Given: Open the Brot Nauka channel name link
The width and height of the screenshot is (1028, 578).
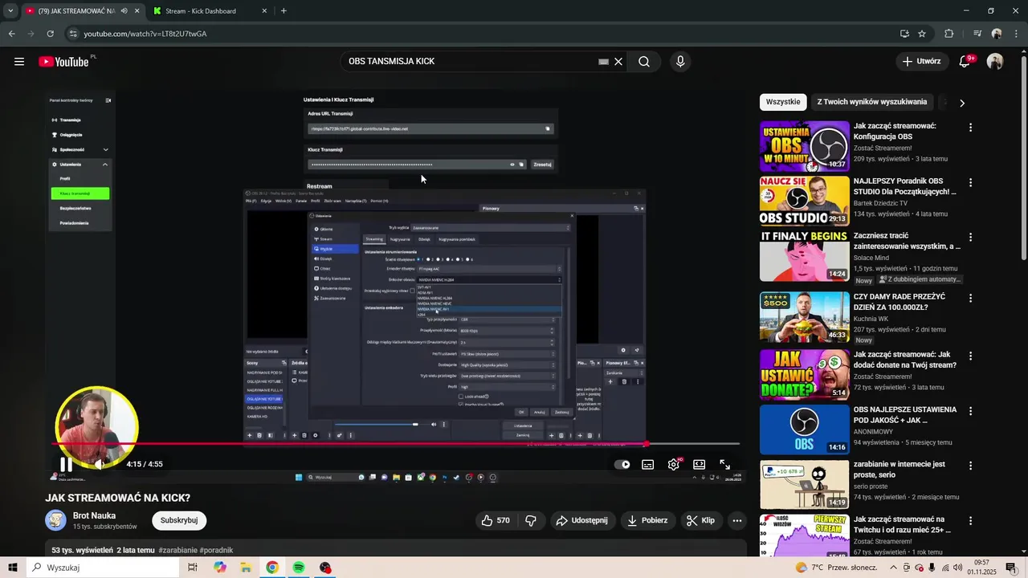Looking at the screenshot, I should (x=94, y=515).
